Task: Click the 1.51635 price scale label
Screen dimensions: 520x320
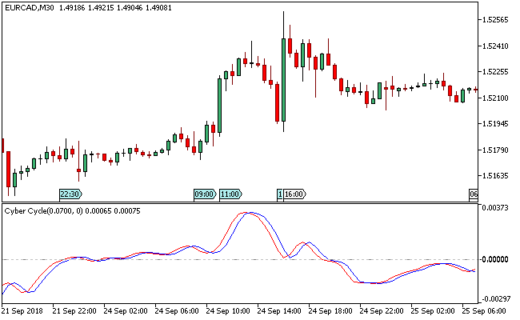Action: (x=498, y=176)
